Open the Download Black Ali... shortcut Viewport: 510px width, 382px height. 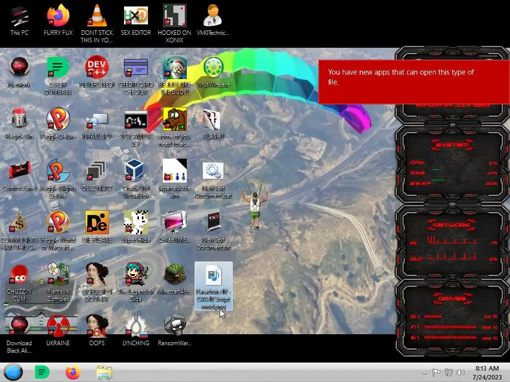pyautogui.click(x=19, y=334)
